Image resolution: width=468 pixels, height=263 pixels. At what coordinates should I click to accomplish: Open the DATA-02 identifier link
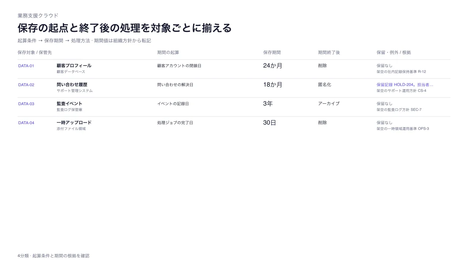[x=26, y=85]
